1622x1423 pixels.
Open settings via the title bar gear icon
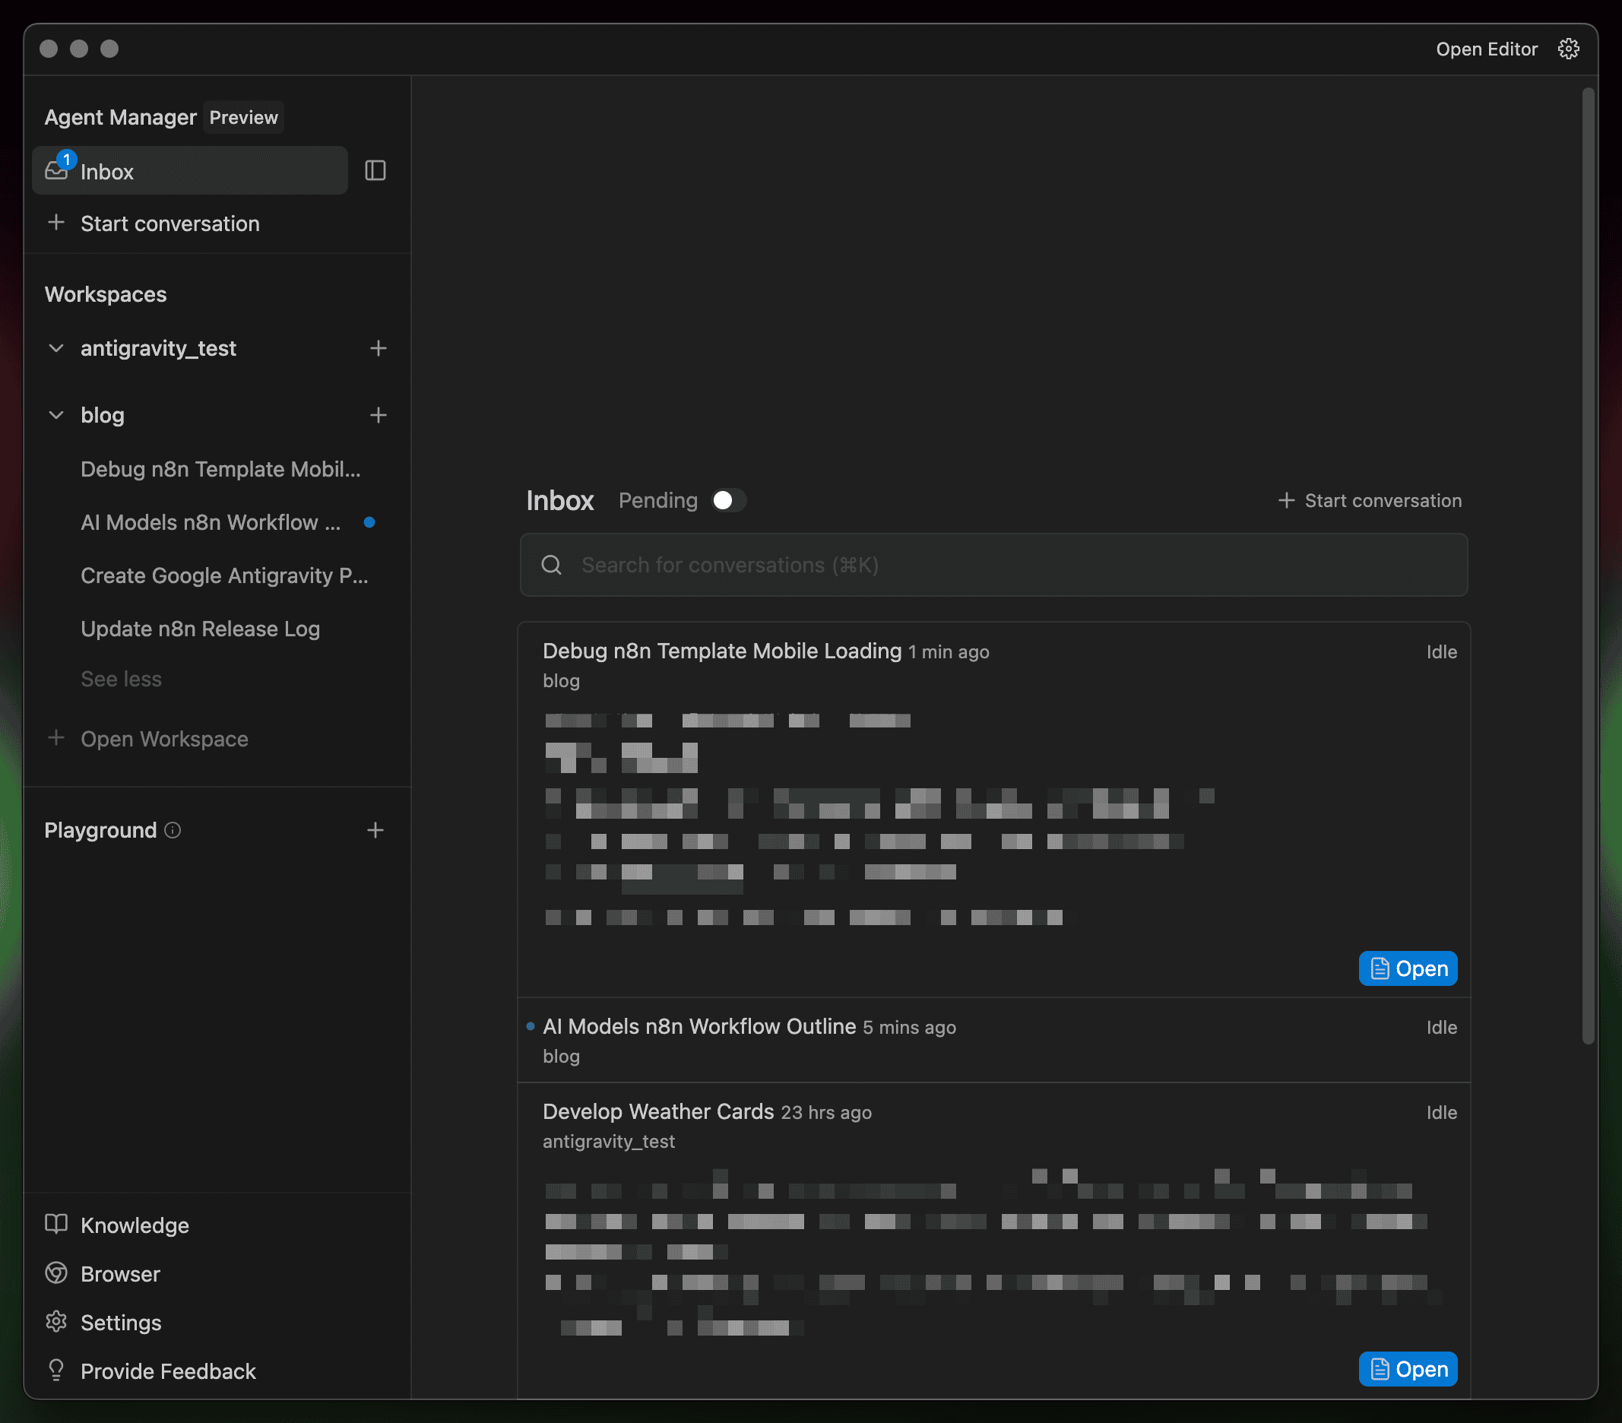[1569, 49]
